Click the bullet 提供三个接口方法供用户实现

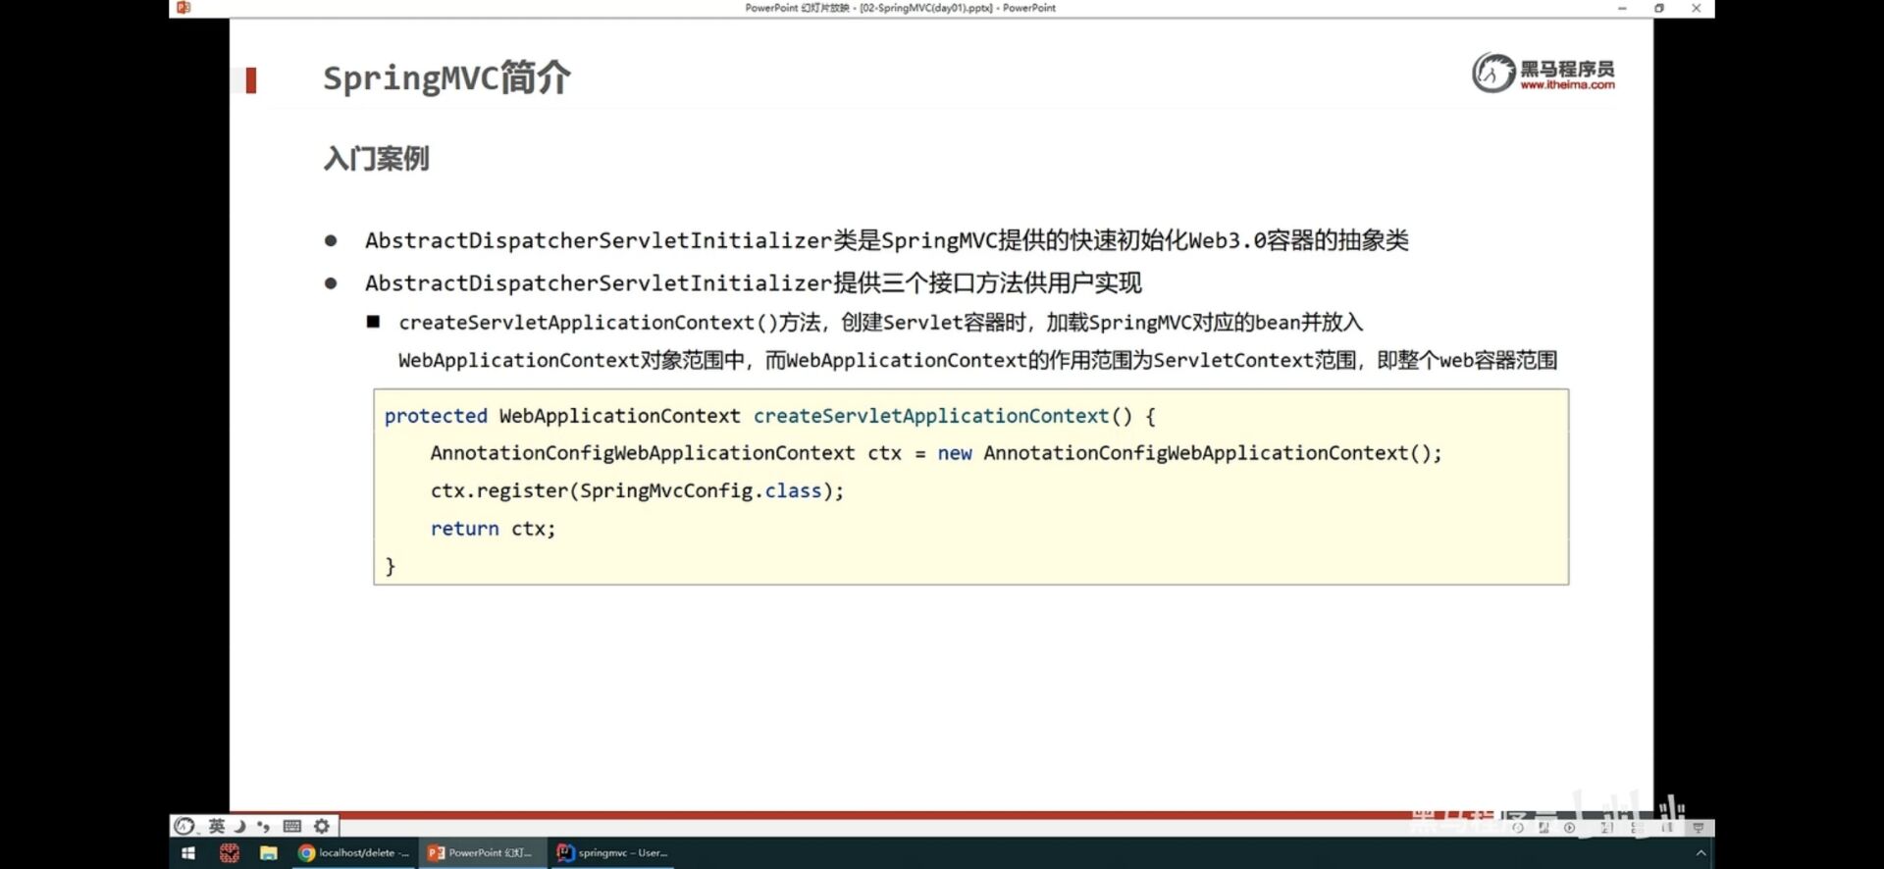pos(754,283)
